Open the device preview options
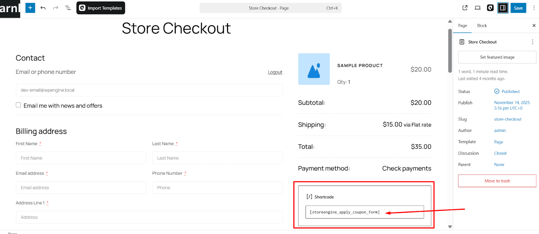 pos(478,8)
